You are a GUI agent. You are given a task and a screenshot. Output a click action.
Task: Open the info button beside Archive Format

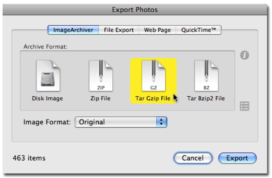(x=245, y=55)
